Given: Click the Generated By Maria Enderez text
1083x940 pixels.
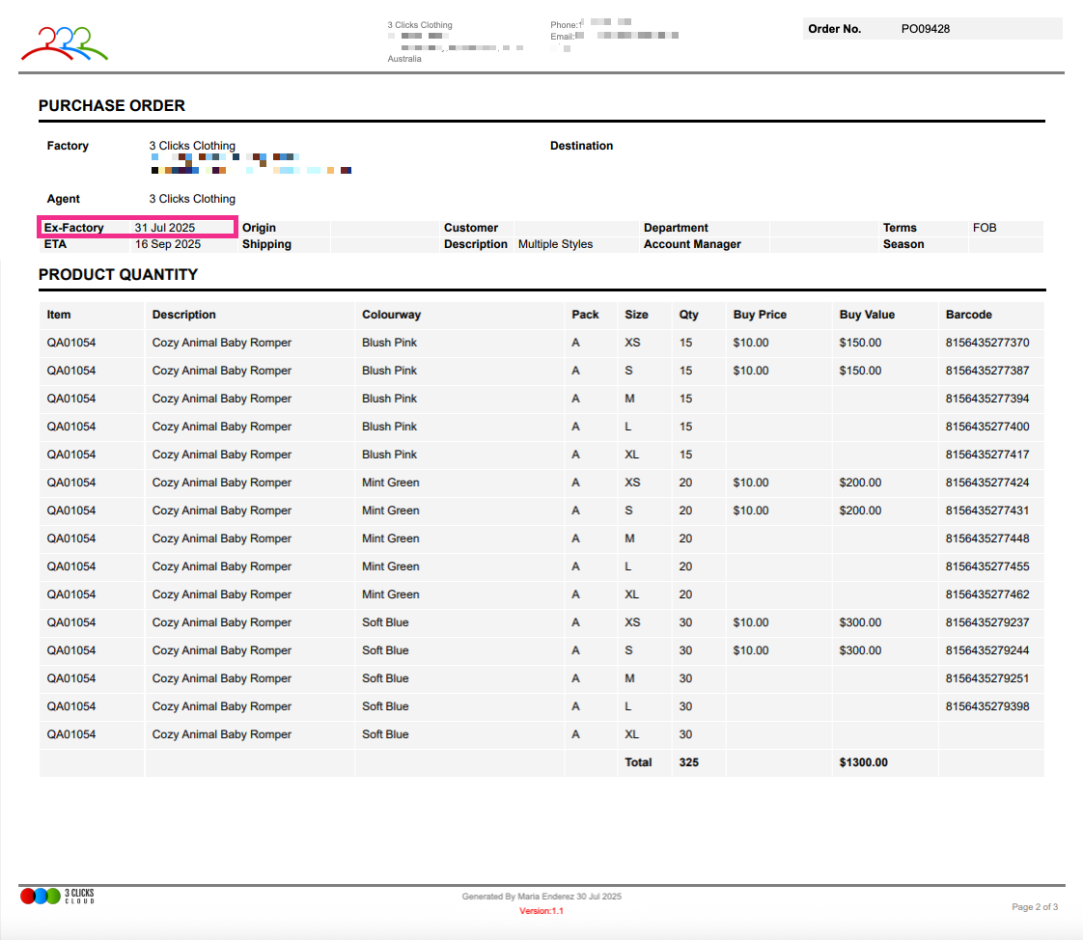Looking at the screenshot, I should (541, 897).
